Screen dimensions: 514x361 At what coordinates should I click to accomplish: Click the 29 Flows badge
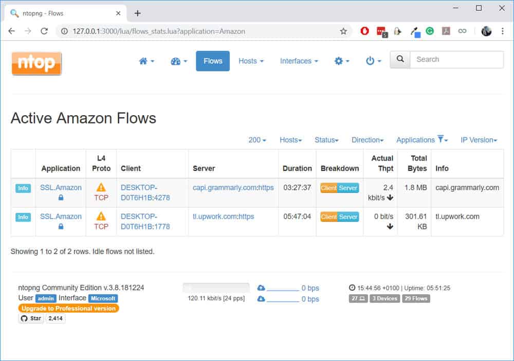[416, 298]
